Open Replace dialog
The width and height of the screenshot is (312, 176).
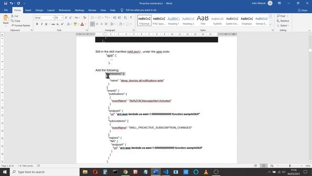click(283, 21)
